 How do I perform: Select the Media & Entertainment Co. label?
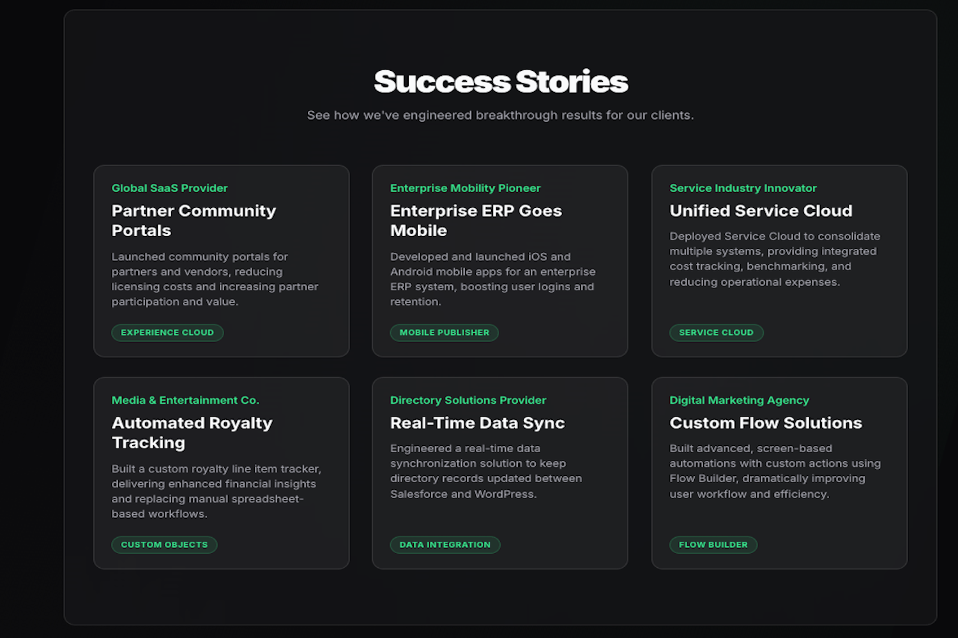tap(185, 400)
